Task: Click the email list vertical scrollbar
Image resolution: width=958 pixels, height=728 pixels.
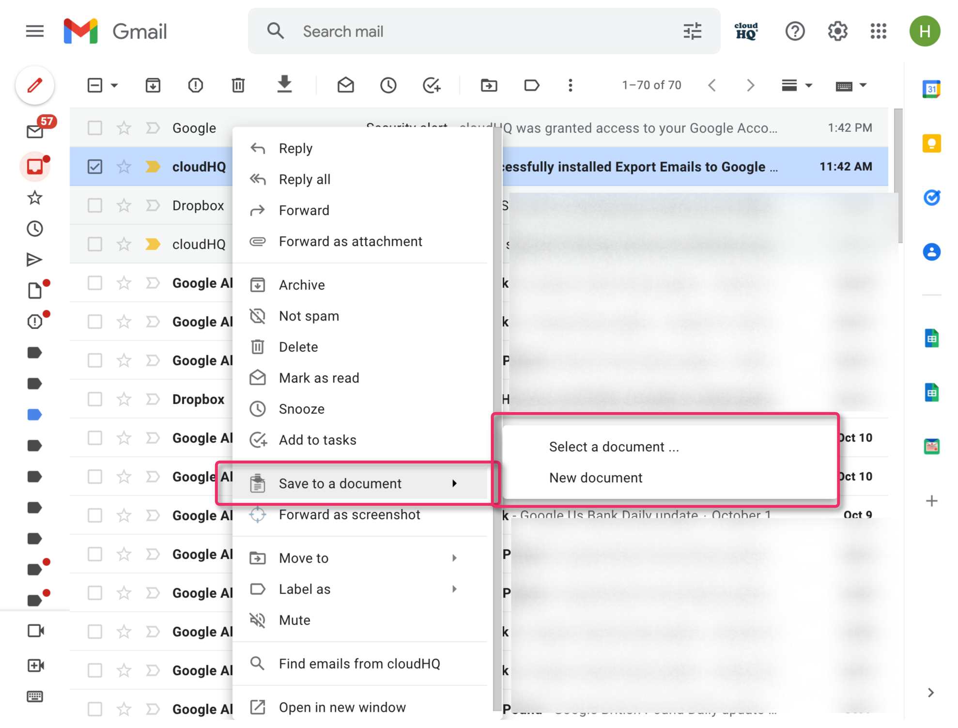Action: [898, 175]
